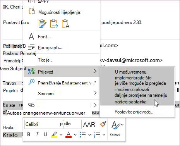
Task: Click the Paragraph icon in the menu
Action: tap(31, 47)
